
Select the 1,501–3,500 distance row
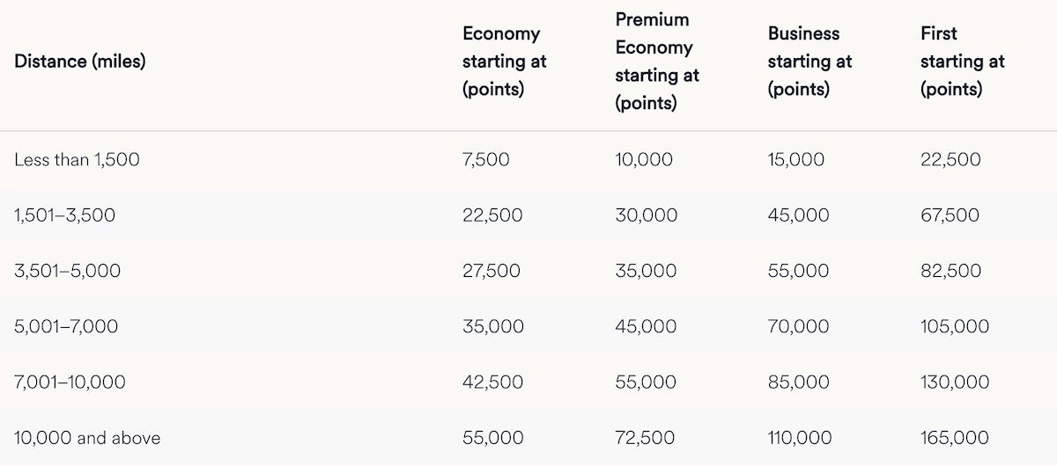64,215
